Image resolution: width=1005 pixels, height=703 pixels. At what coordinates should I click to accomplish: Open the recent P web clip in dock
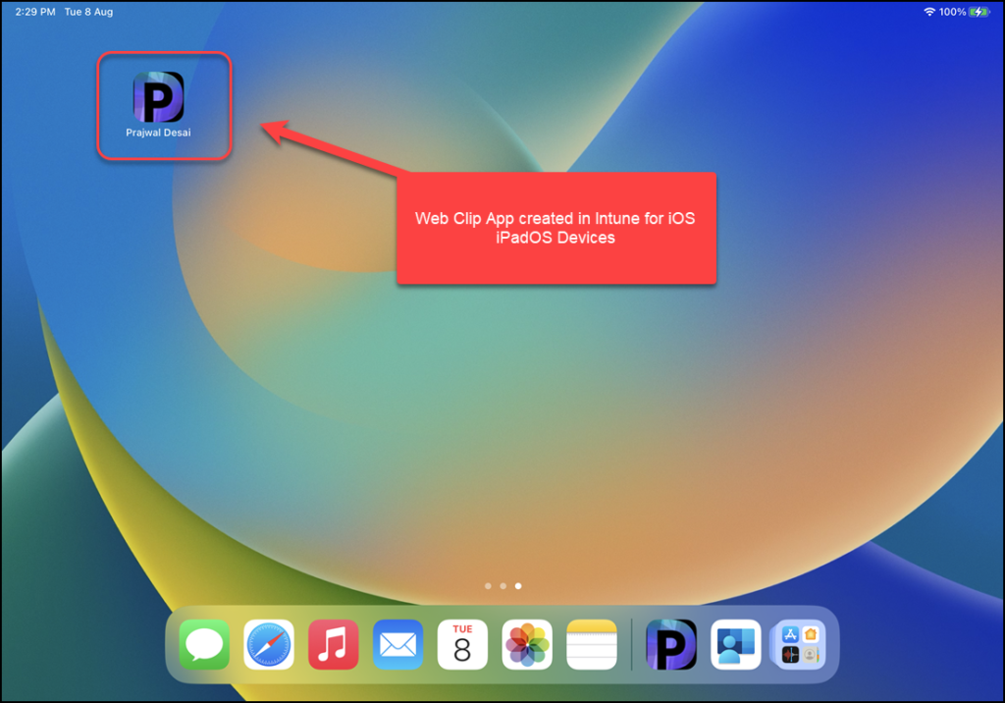(671, 645)
